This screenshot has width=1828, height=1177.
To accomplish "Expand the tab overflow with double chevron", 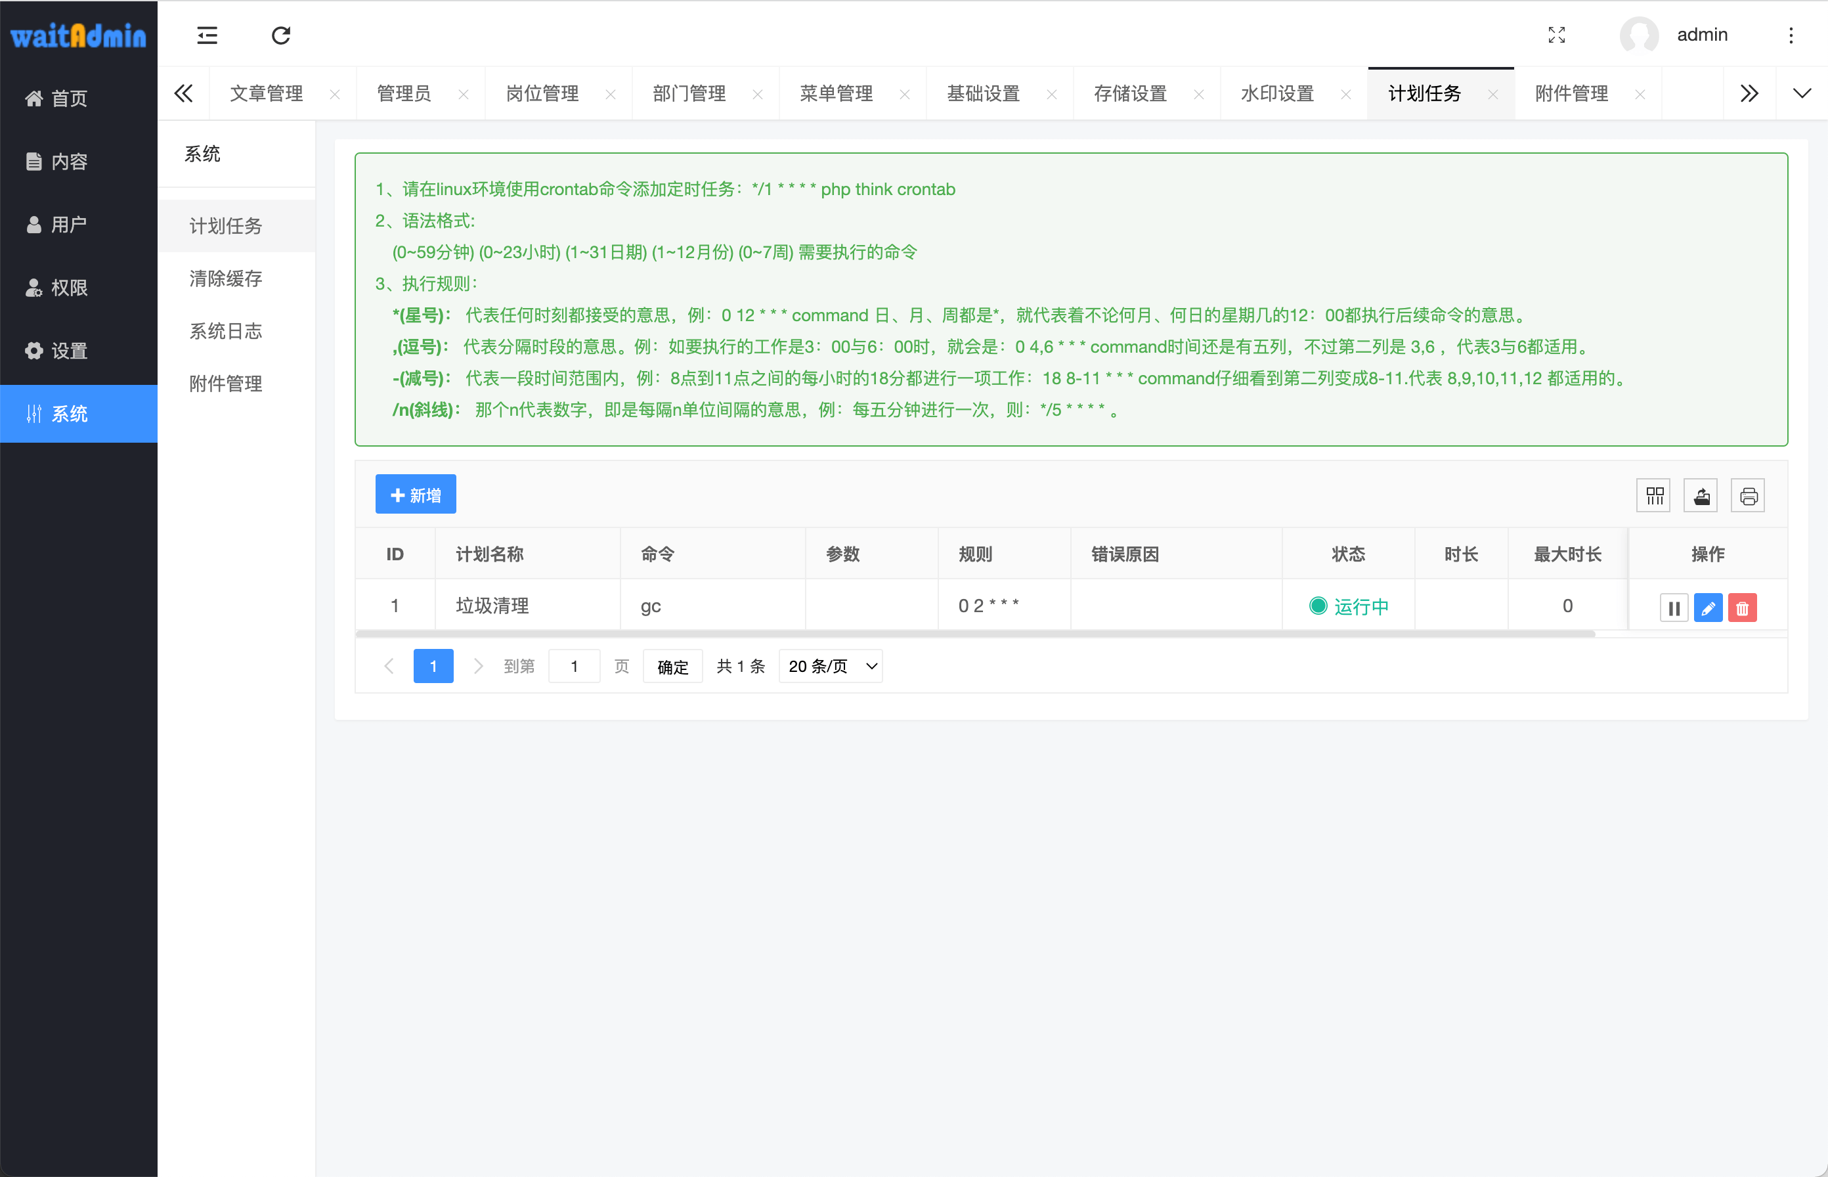I will click(x=1749, y=93).
